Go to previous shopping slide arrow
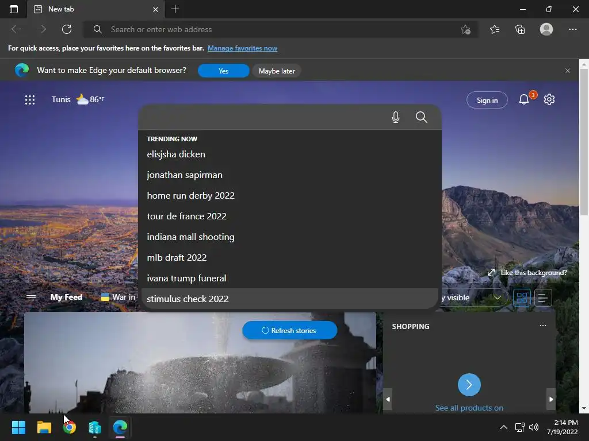The image size is (589, 441). (x=388, y=400)
